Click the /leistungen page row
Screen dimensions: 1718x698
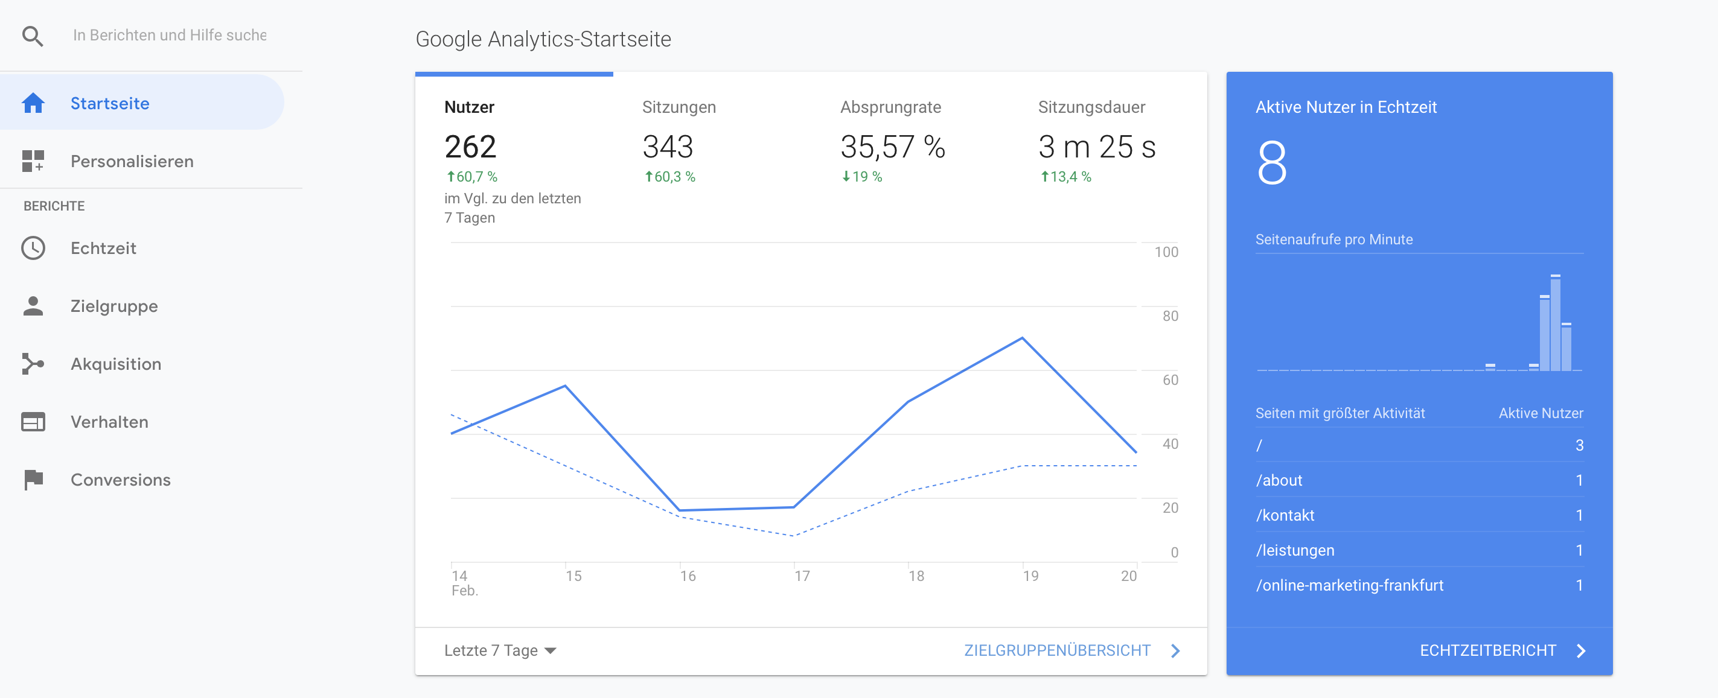[1419, 550]
